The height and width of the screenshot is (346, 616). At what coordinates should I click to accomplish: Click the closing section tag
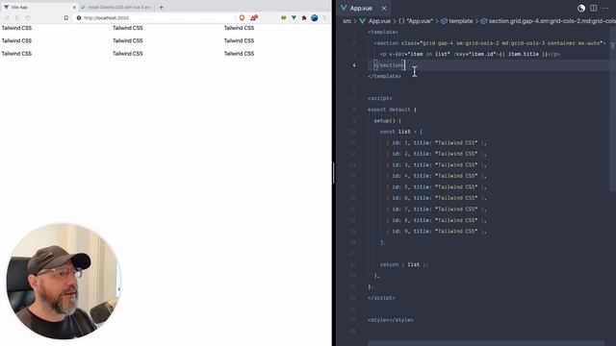pos(389,65)
